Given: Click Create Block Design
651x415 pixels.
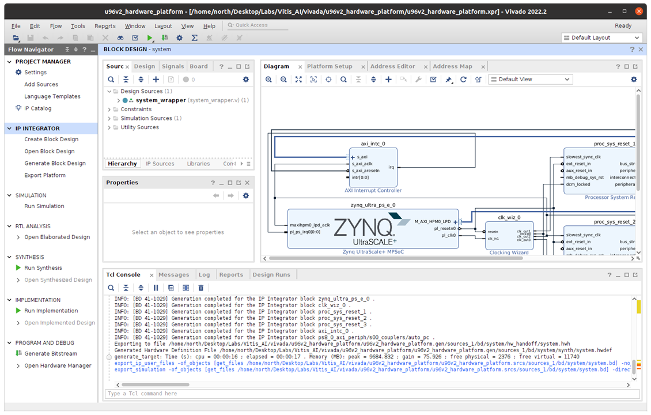Looking at the screenshot, I should coord(51,139).
